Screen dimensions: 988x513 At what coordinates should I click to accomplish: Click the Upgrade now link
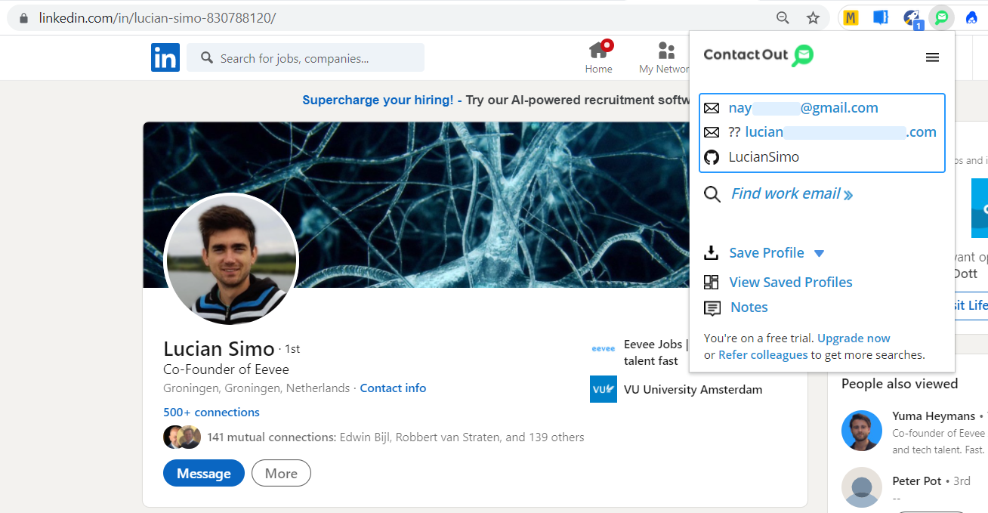coord(854,338)
